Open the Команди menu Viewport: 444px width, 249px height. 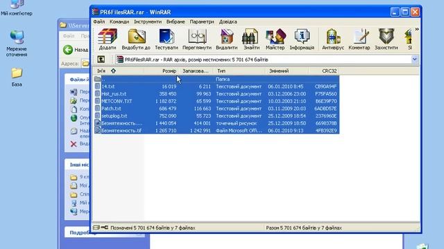click(119, 21)
